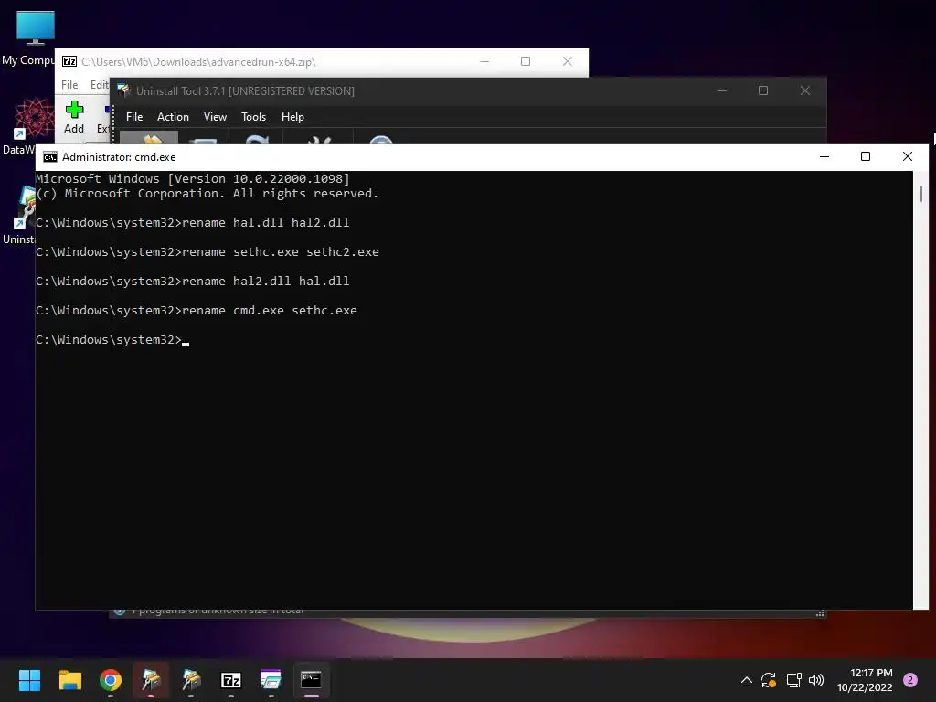The image size is (936, 702).
Task: Switch to first Uninstall Tool taskbar icon
Action: pyautogui.click(x=151, y=680)
